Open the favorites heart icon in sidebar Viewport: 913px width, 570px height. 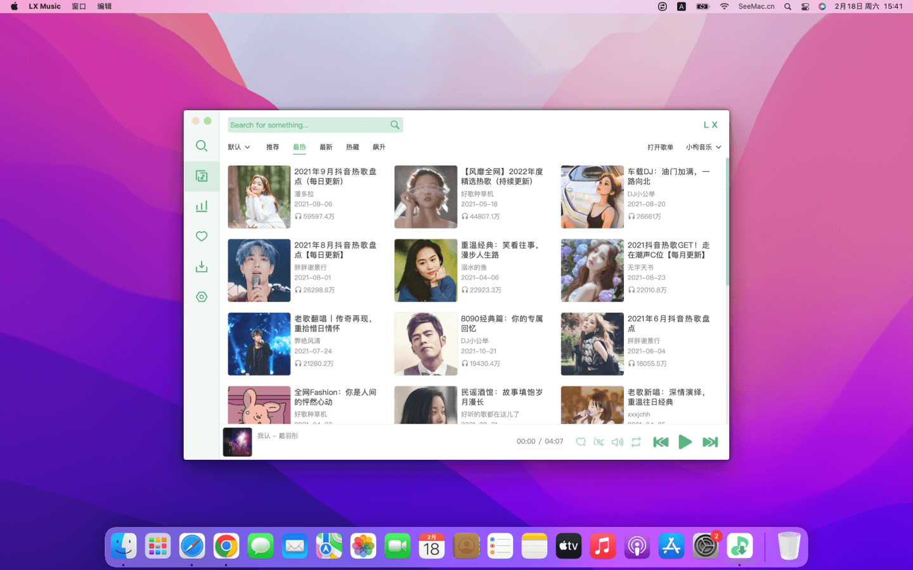[202, 236]
